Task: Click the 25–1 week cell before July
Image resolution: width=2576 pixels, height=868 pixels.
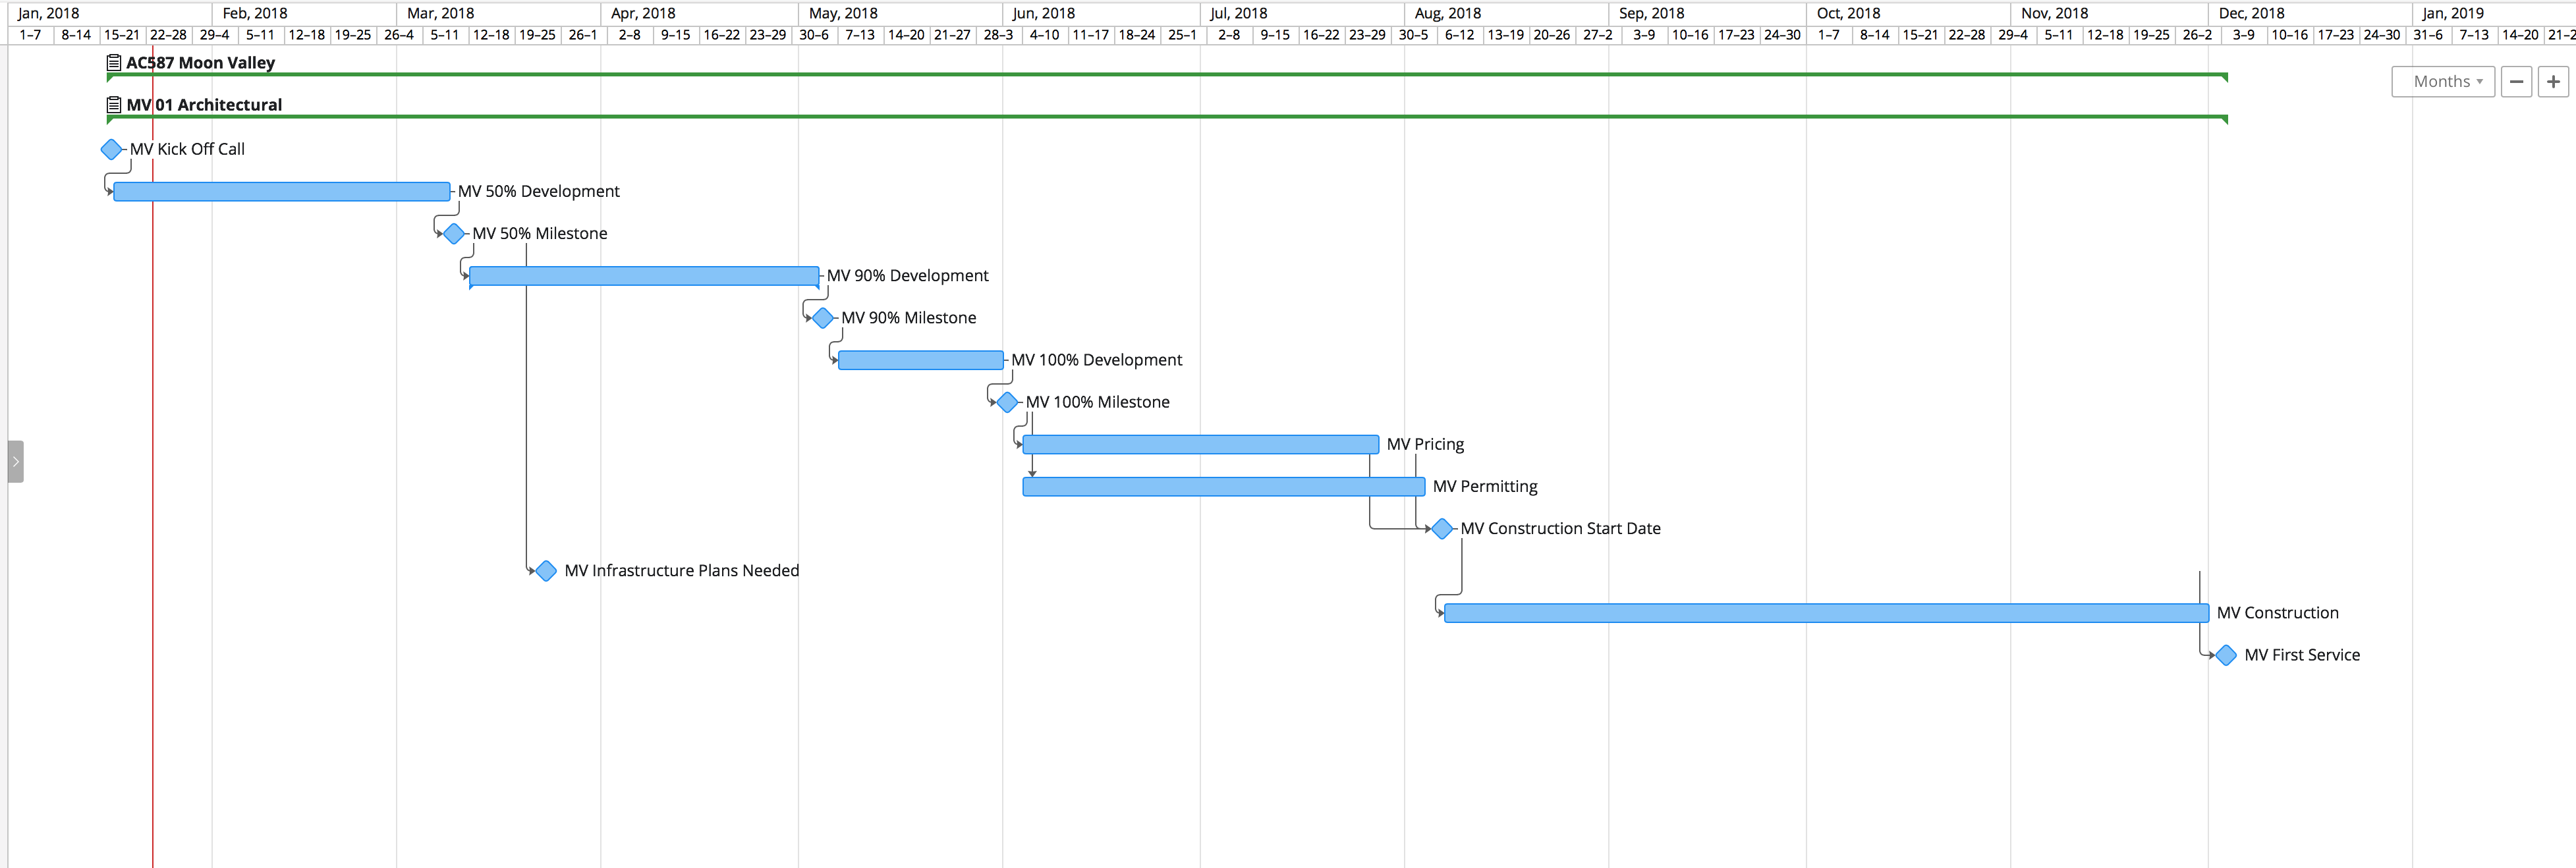Action: pos(1182,35)
